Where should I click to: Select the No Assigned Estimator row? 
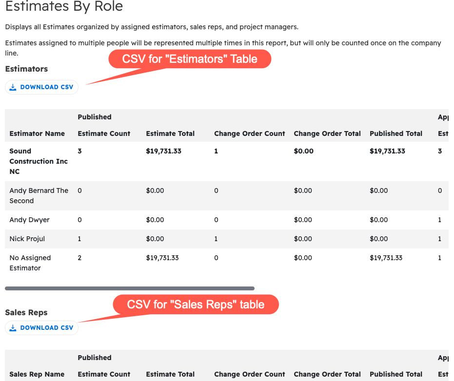[30, 263]
